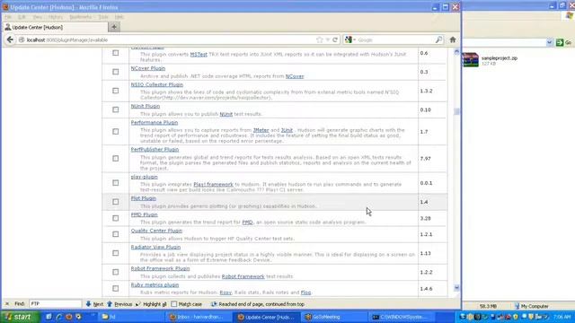
Task: Check the PMD Plugin checkbox
Action: pyautogui.click(x=116, y=218)
